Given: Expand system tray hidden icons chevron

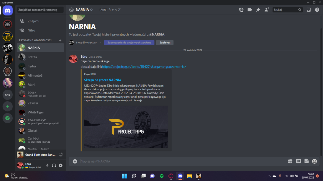Looking at the screenshot, I should click(x=269, y=176).
